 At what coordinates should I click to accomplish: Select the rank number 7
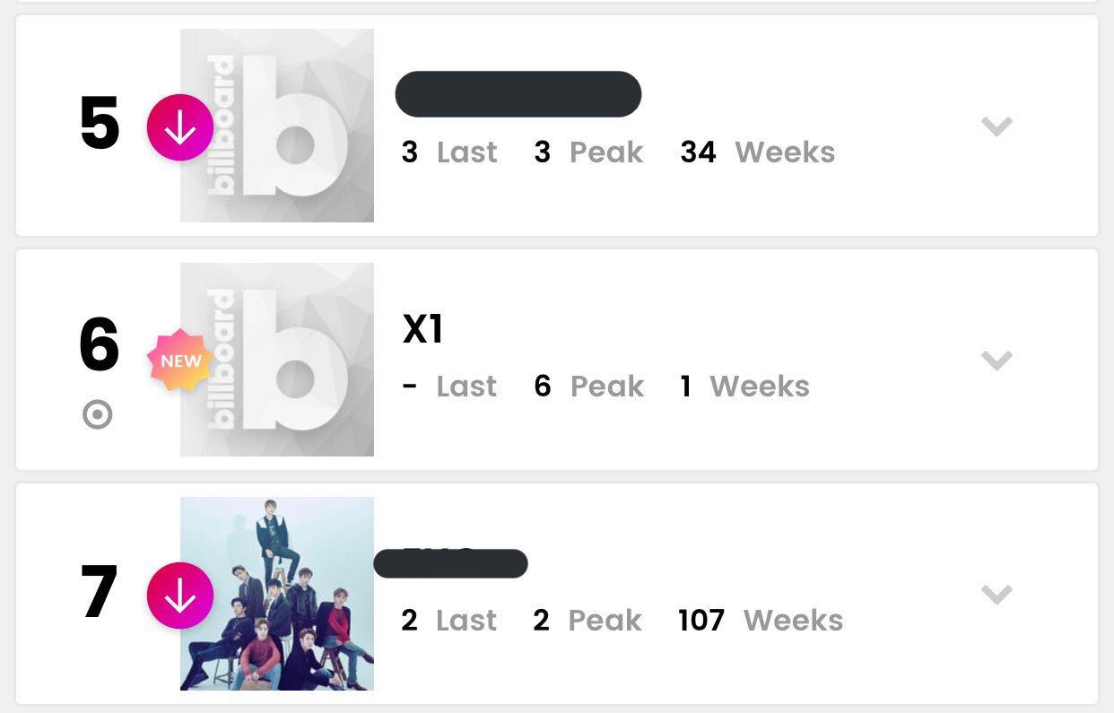point(100,593)
